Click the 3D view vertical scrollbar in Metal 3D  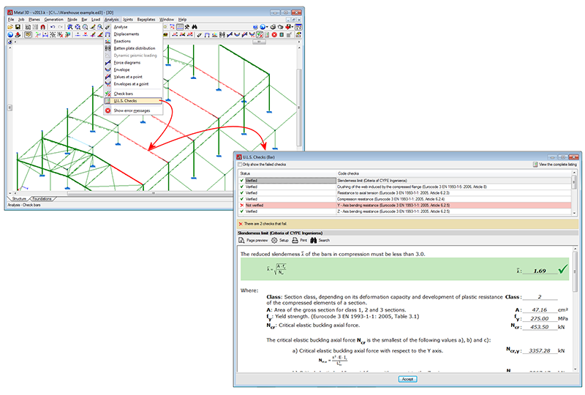click(x=299, y=108)
